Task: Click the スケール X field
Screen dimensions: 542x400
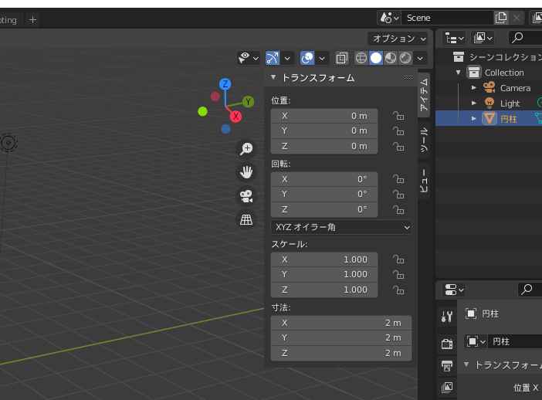Action: [324, 259]
